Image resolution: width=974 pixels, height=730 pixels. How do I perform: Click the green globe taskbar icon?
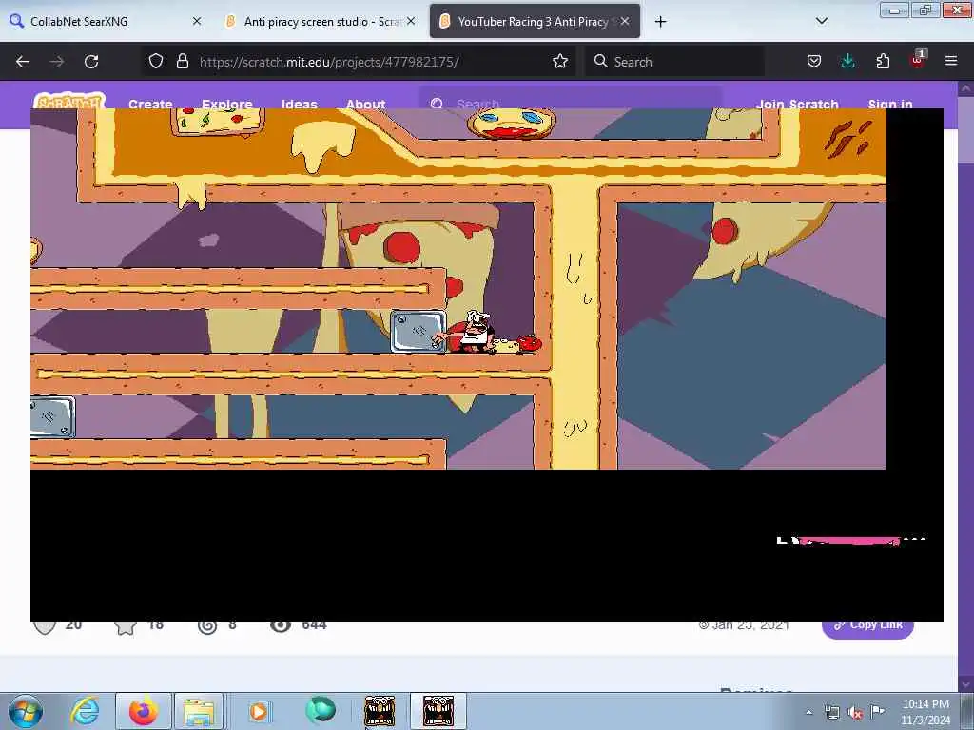click(321, 710)
